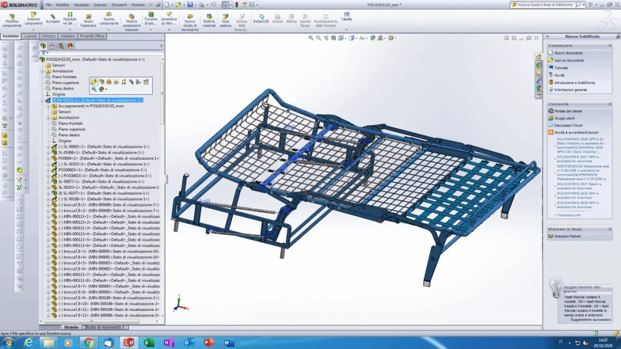Click the Tutorials link in Risorse
This screenshot has width=621, height=349.
click(561, 68)
